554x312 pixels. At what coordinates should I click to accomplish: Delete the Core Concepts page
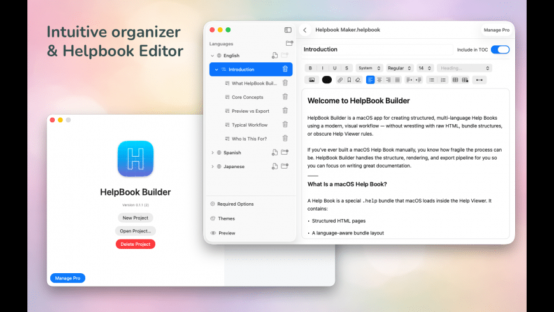tap(285, 97)
